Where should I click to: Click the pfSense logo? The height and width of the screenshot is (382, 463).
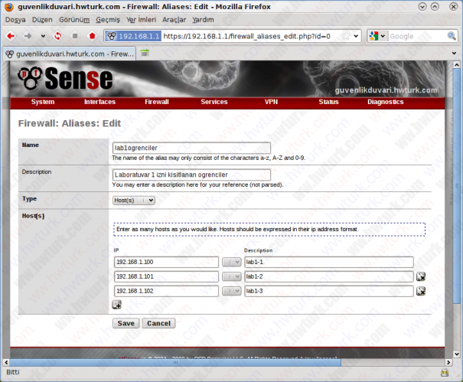65,78
